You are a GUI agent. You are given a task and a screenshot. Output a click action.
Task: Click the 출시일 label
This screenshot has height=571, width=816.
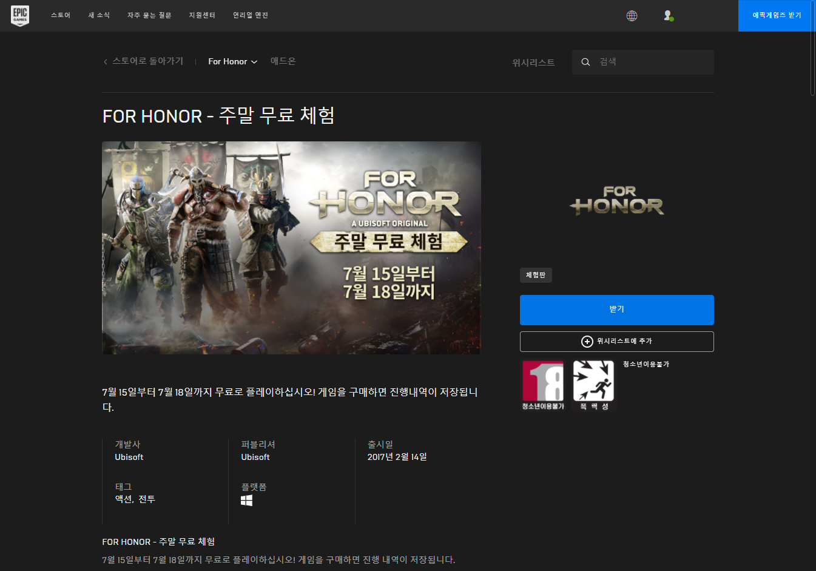click(x=380, y=444)
